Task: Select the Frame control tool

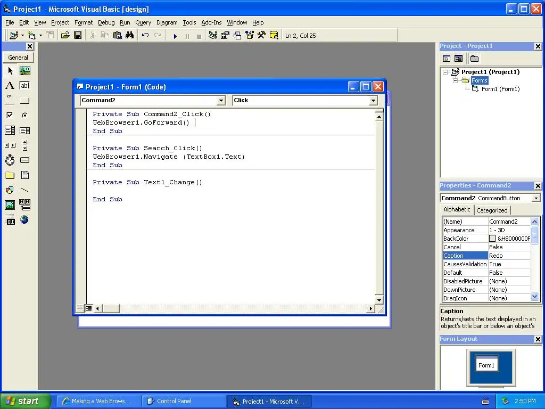Action: pos(10,101)
